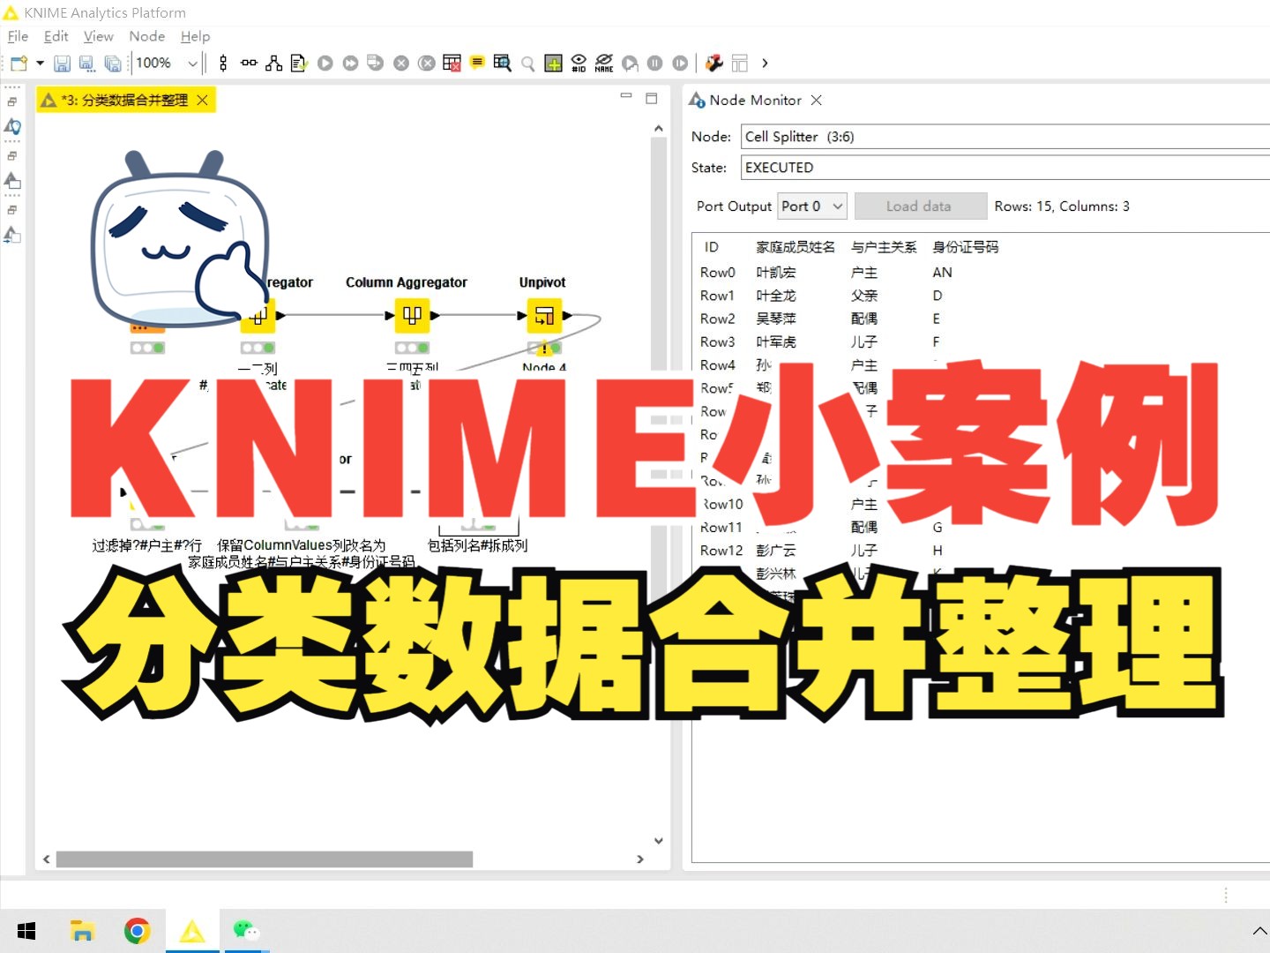Click the execute all nodes icon

[350, 63]
